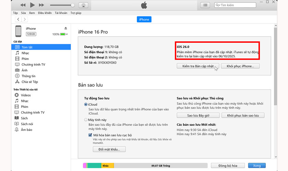This screenshot has height=171, width=288.
Task: Open the AirPlay button
Action: coord(83,5)
